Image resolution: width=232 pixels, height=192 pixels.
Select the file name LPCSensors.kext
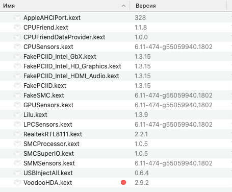point(48,125)
